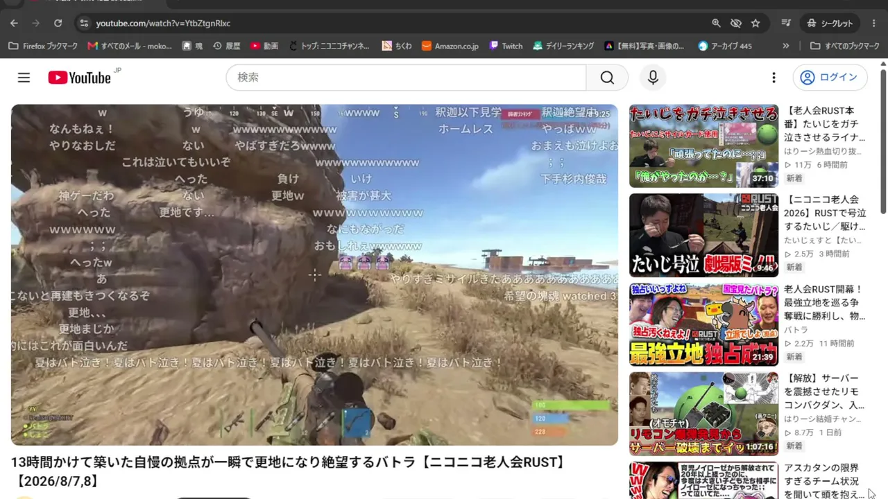888x499 pixels.
Task: Click the ログイン sign-in button
Action: click(x=830, y=78)
